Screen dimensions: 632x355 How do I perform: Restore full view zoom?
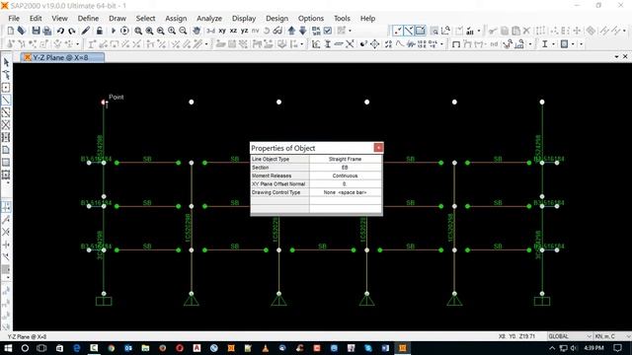[149, 31]
